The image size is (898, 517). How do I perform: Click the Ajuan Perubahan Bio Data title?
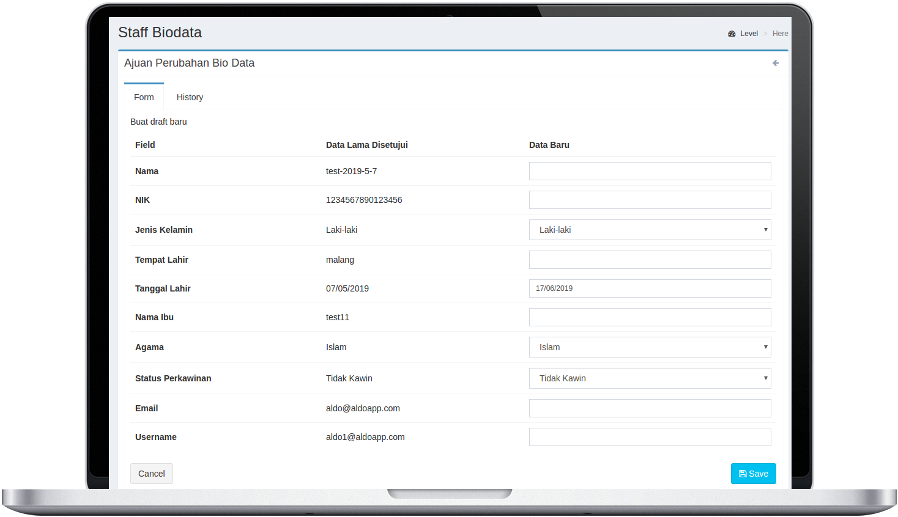click(189, 63)
